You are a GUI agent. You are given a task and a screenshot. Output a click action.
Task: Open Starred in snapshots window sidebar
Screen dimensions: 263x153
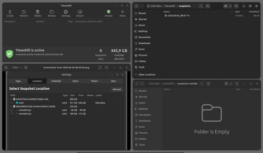click(x=142, y=19)
